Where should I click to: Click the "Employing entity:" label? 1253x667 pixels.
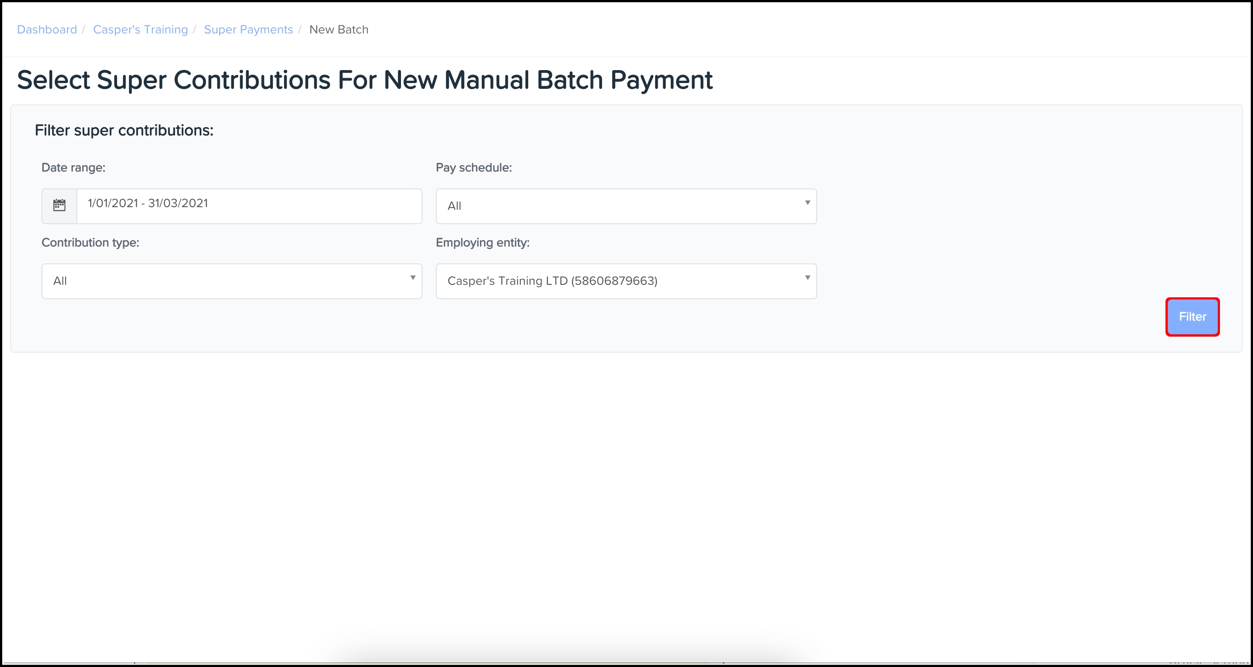coord(482,242)
